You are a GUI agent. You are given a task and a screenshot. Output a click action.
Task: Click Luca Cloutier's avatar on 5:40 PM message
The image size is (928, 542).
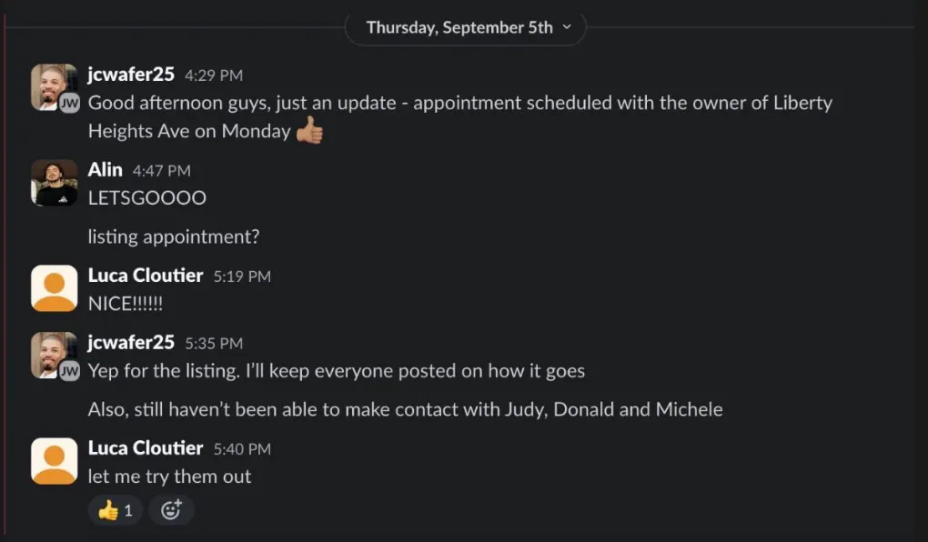tap(54, 460)
